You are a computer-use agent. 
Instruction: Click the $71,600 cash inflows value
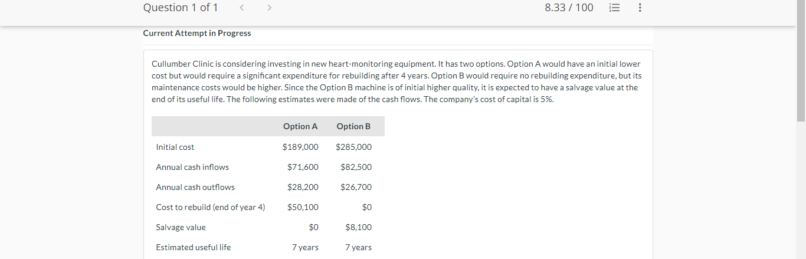[x=303, y=167]
